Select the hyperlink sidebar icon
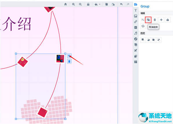The height and width of the screenshot is (124, 173). coord(136,22)
